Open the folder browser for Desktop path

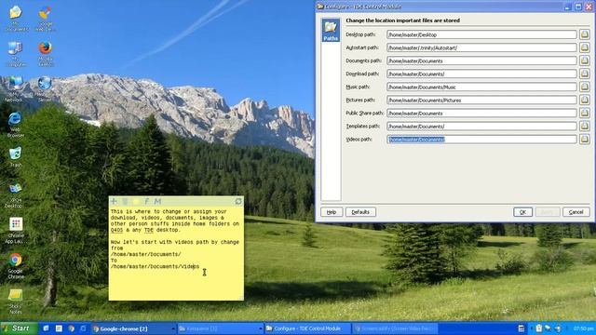(584, 34)
